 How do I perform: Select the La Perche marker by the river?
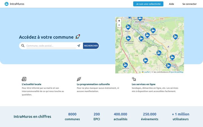(168, 66)
